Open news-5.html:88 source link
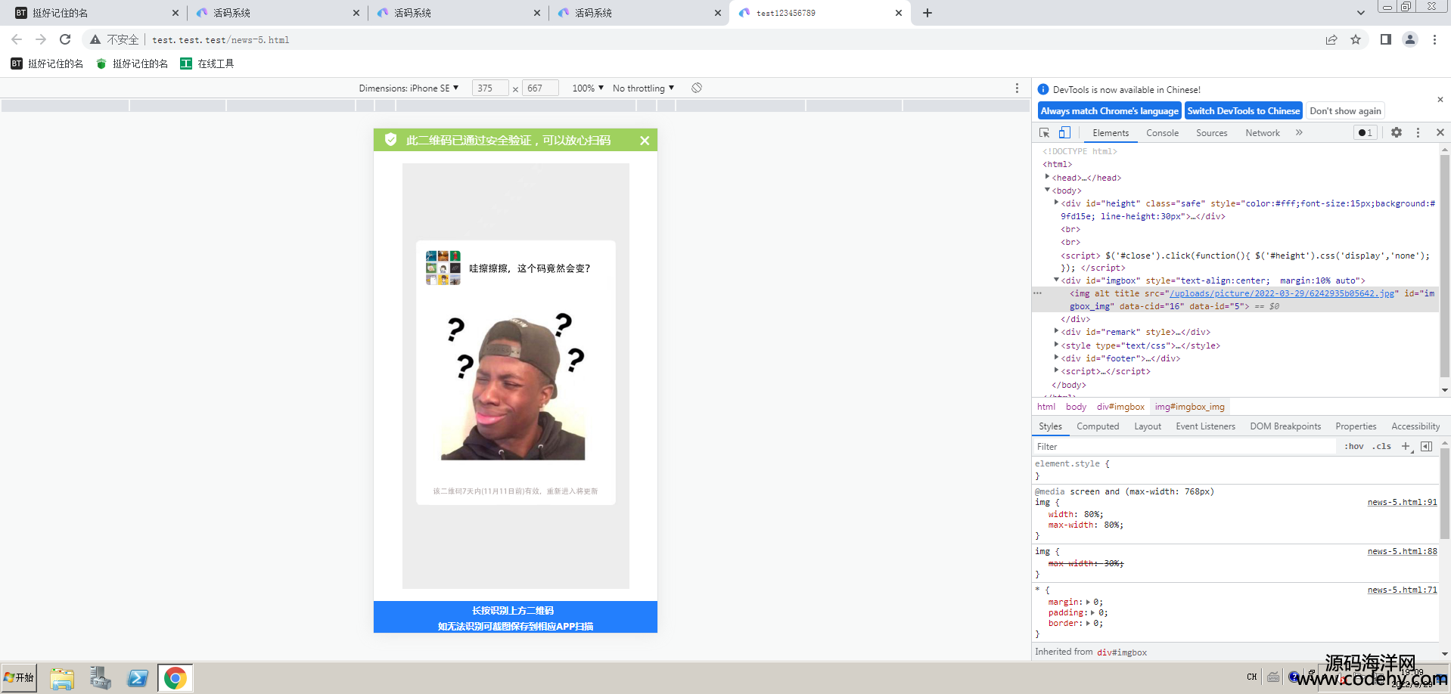 coord(1402,551)
